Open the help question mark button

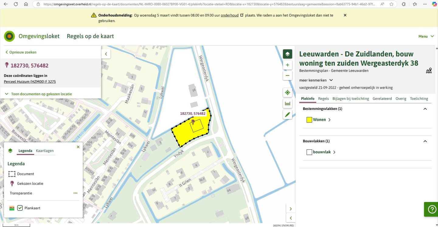(x=431, y=209)
